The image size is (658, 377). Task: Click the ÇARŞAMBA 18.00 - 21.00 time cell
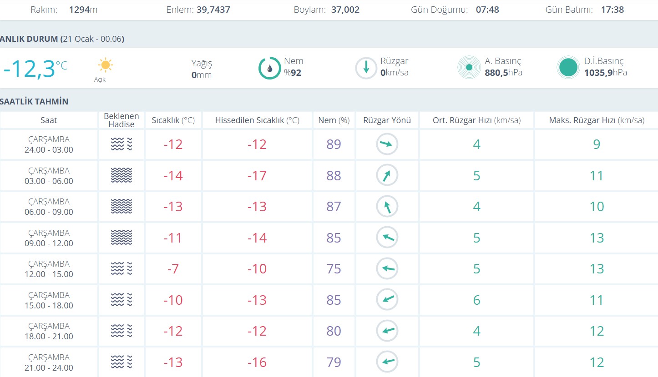(49, 331)
